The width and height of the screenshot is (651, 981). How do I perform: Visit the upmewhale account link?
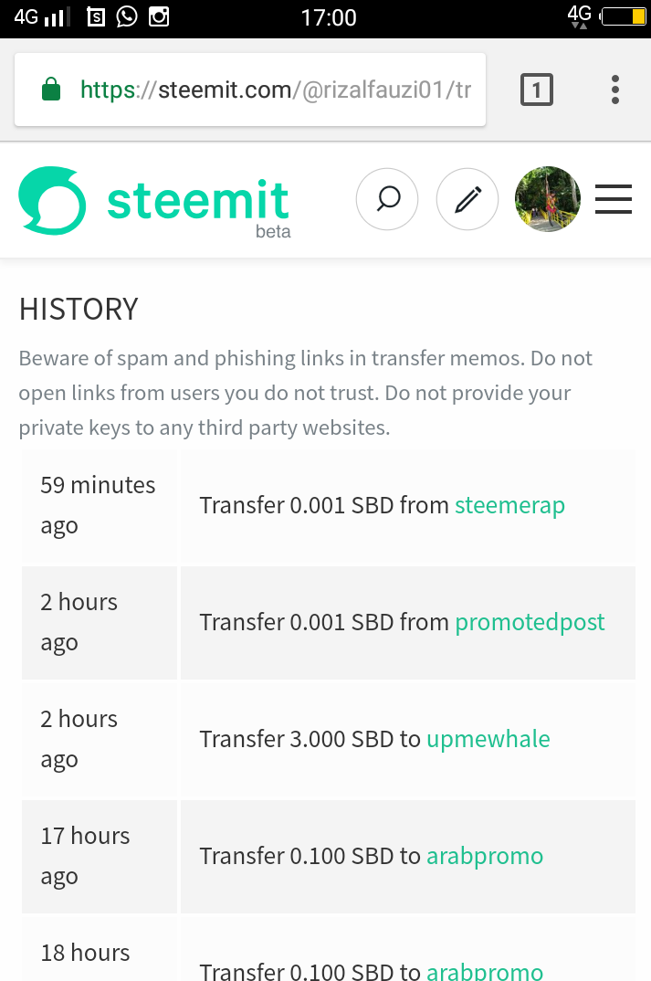pos(488,739)
